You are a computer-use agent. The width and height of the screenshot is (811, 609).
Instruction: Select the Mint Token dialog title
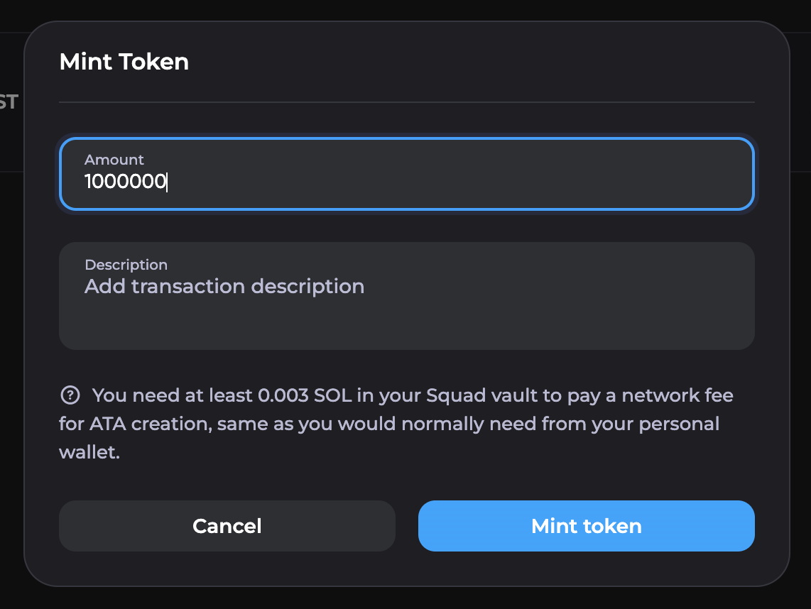(x=124, y=62)
